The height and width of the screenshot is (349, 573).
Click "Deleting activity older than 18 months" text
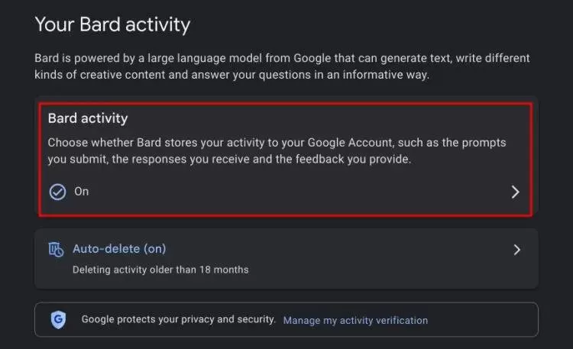pos(160,270)
